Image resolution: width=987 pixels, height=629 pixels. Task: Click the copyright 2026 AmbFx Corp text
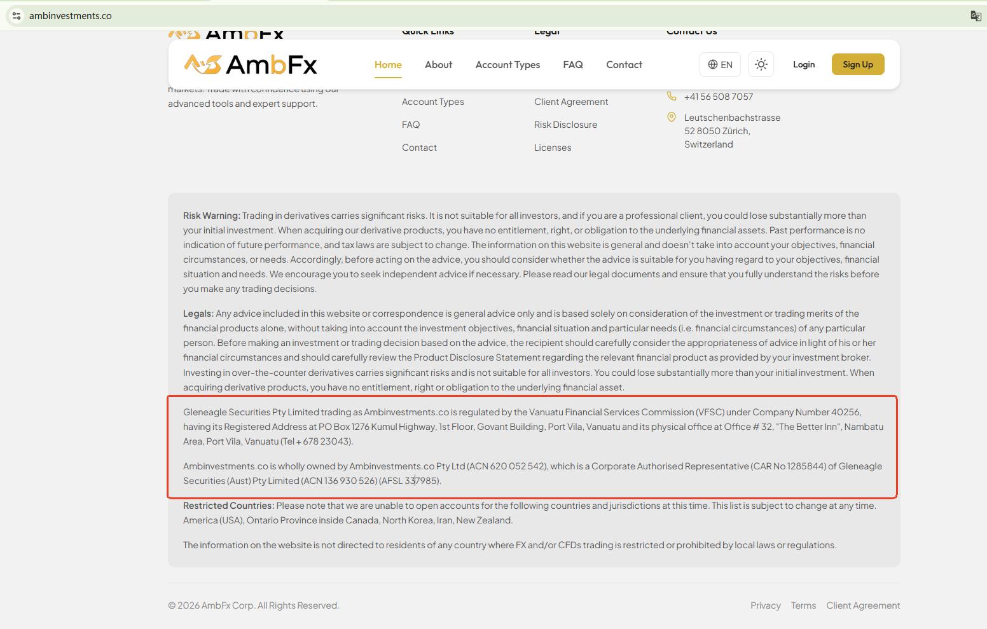click(x=254, y=605)
